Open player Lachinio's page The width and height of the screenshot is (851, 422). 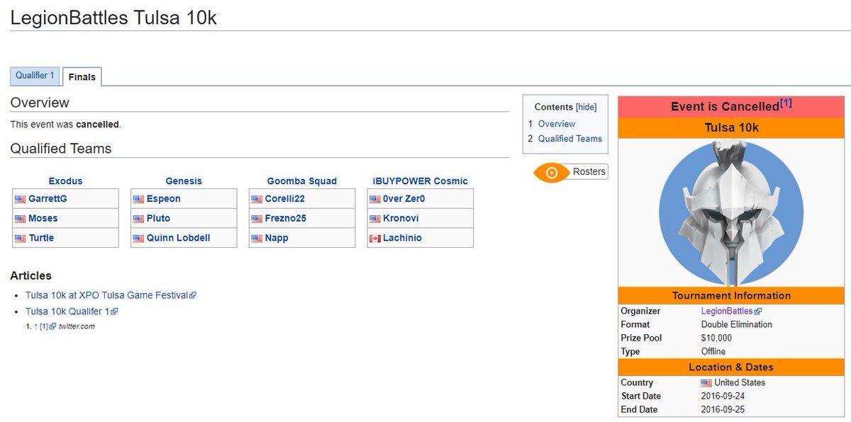click(403, 238)
